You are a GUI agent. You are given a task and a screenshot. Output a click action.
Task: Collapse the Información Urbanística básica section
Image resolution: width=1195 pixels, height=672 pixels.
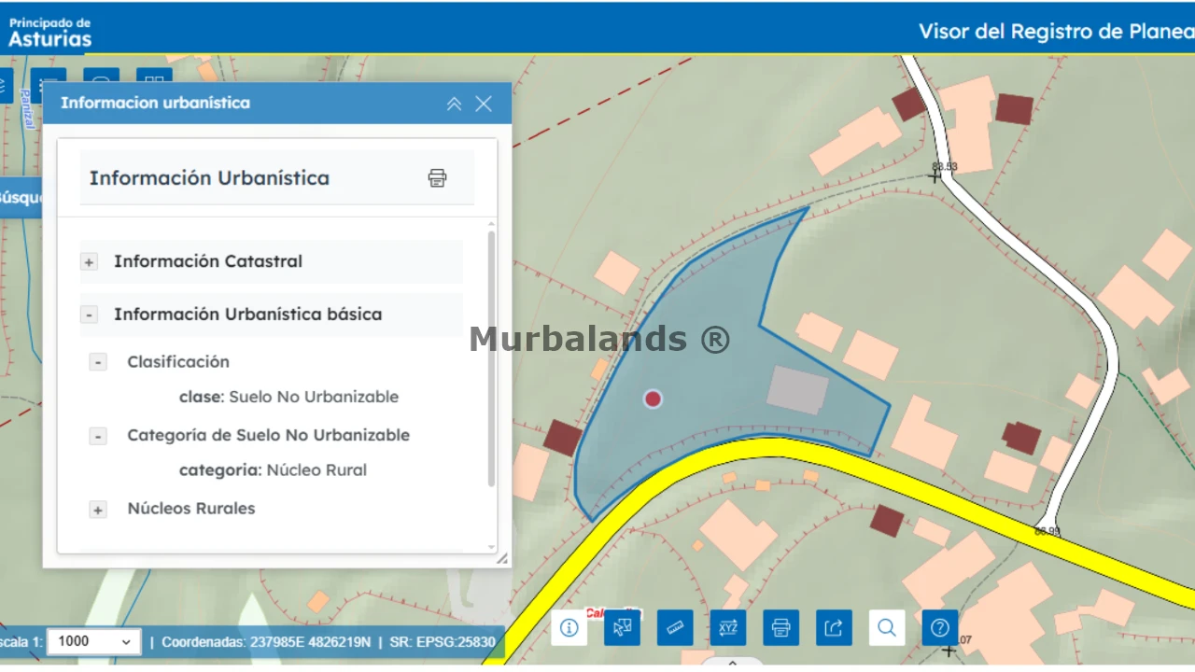[x=89, y=315]
